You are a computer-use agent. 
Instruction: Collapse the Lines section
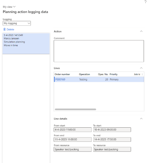[141, 68]
